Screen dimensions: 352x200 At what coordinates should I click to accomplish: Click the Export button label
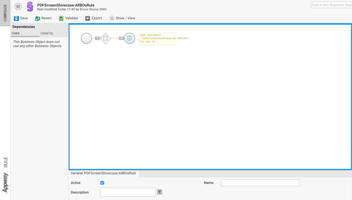97,18
